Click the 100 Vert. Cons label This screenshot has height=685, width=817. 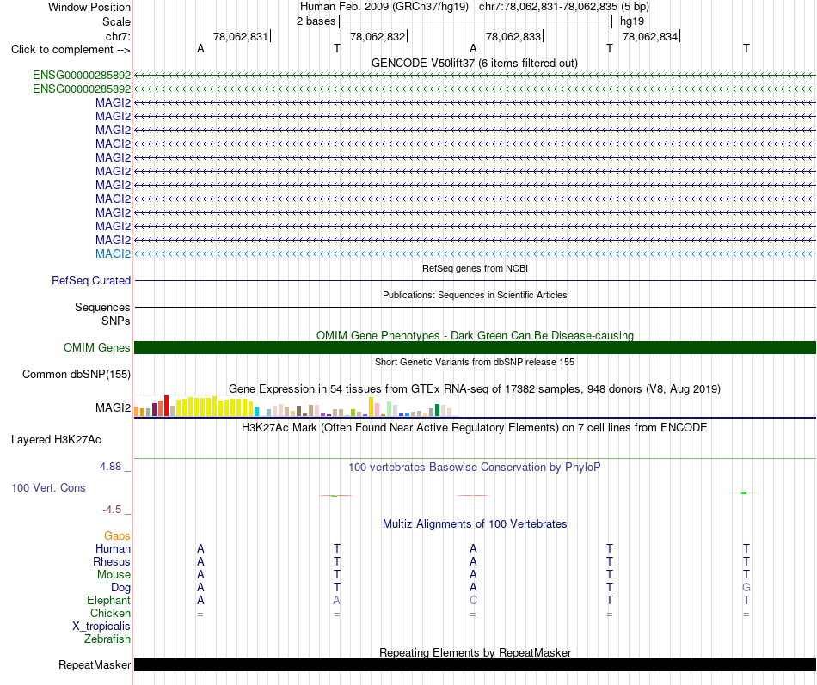click(x=48, y=487)
